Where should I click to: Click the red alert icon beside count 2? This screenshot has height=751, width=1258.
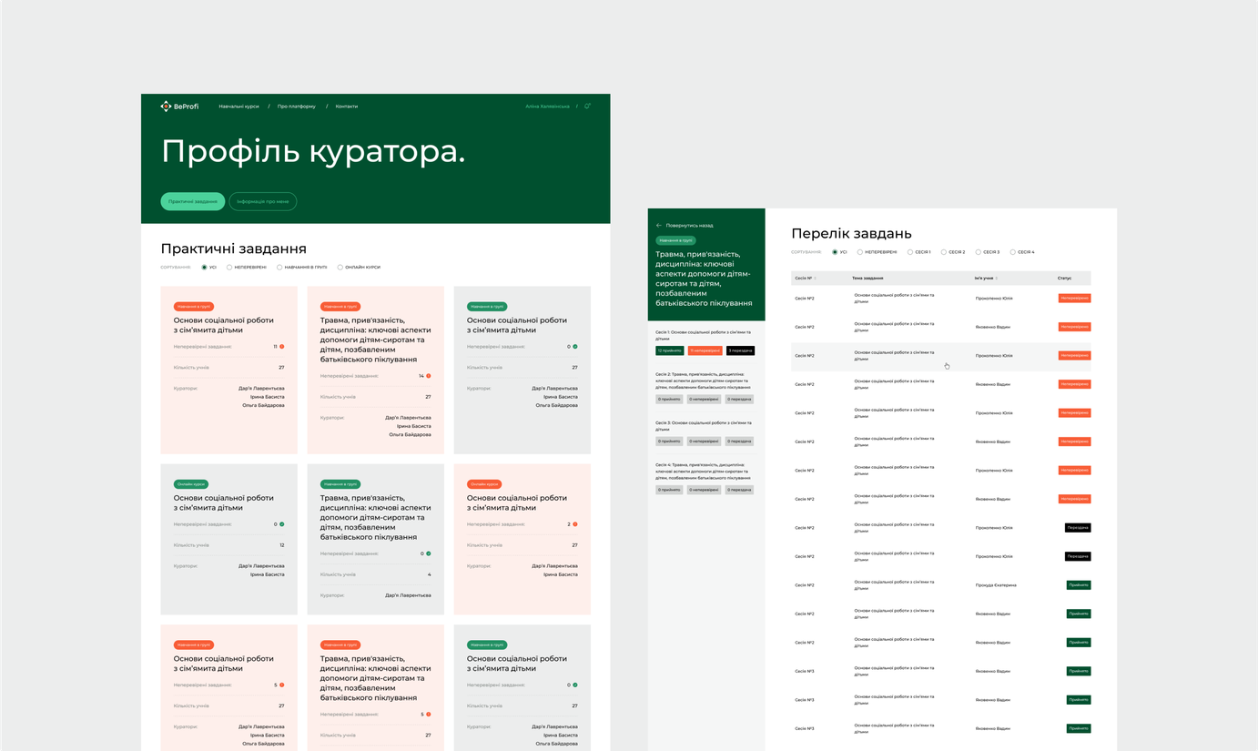[x=575, y=524]
